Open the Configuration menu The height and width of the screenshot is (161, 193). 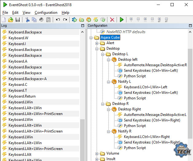click(x=46, y=13)
